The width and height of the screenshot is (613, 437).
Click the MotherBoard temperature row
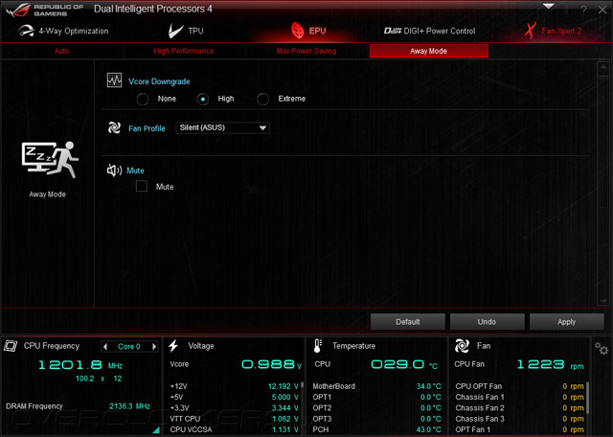tap(376, 386)
